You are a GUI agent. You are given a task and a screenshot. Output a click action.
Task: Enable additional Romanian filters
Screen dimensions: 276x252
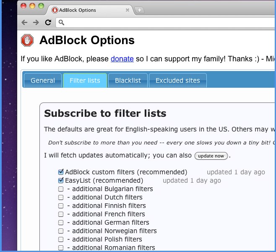(x=61, y=248)
